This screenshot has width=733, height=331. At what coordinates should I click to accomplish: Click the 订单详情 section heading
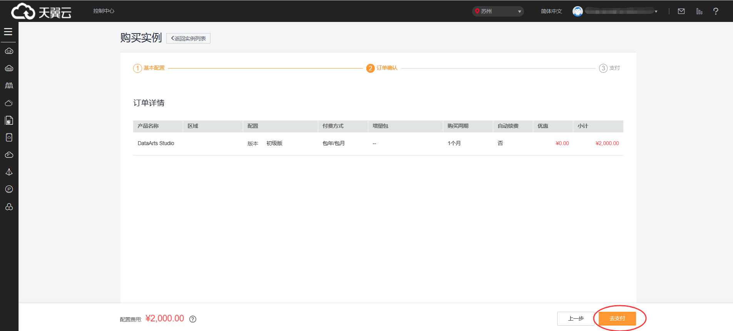tap(149, 103)
